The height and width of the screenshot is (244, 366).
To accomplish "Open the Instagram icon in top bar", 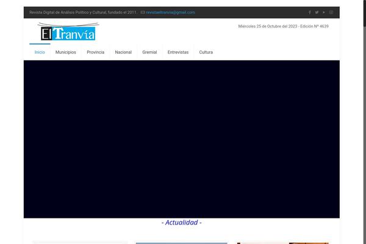I will point(331,12).
